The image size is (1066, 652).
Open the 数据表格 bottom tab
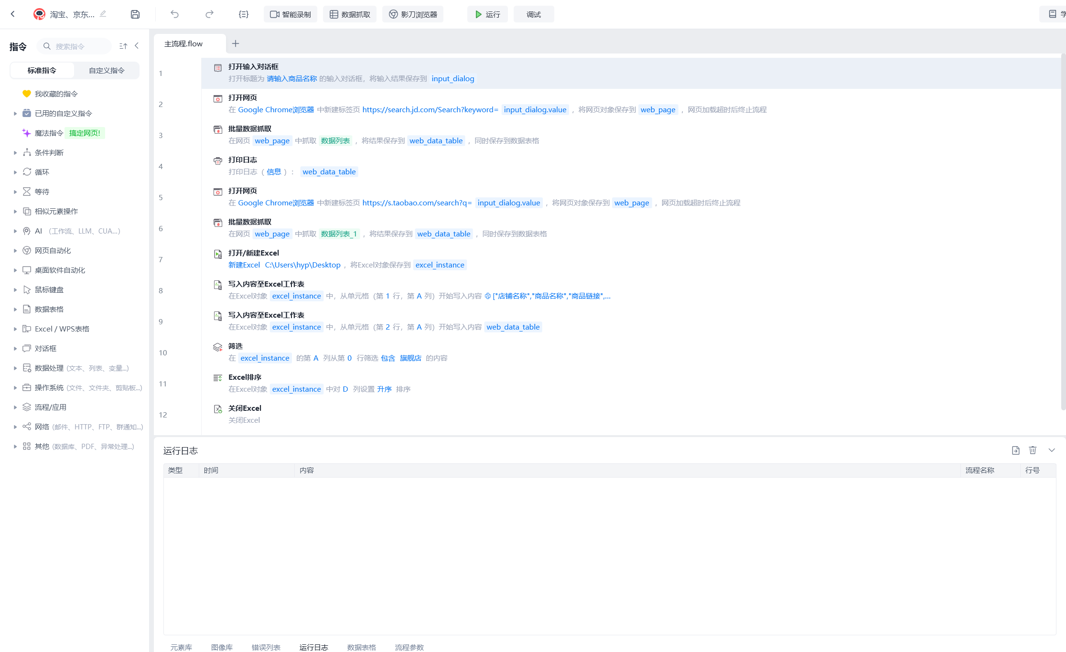(361, 647)
